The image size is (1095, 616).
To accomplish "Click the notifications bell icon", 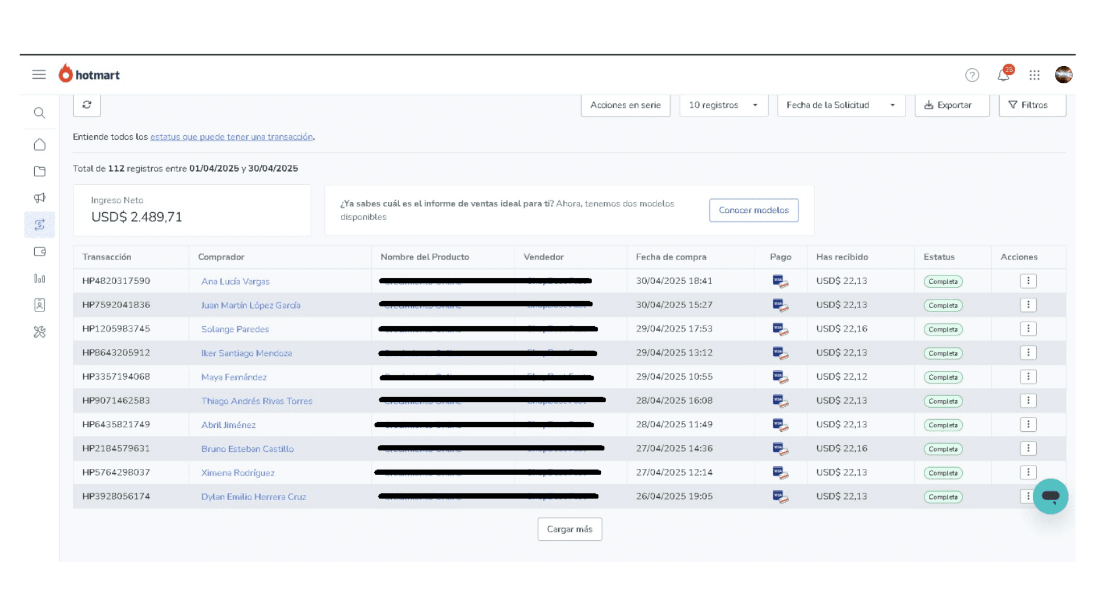I will pos(1003,75).
